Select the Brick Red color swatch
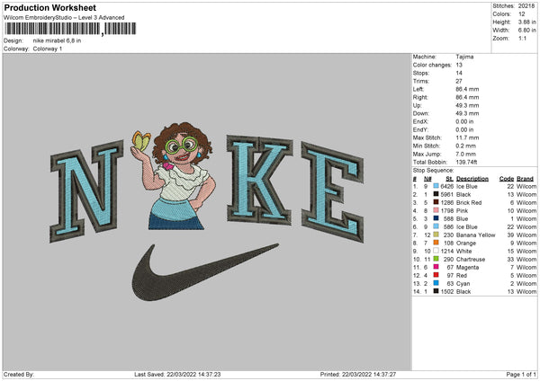The width and height of the screenshot is (540, 381). click(x=436, y=202)
